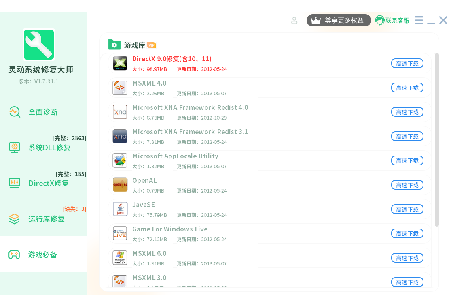
Task: Click the Microsoft AppLocale Utility icon
Action: (x=120, y=160)
